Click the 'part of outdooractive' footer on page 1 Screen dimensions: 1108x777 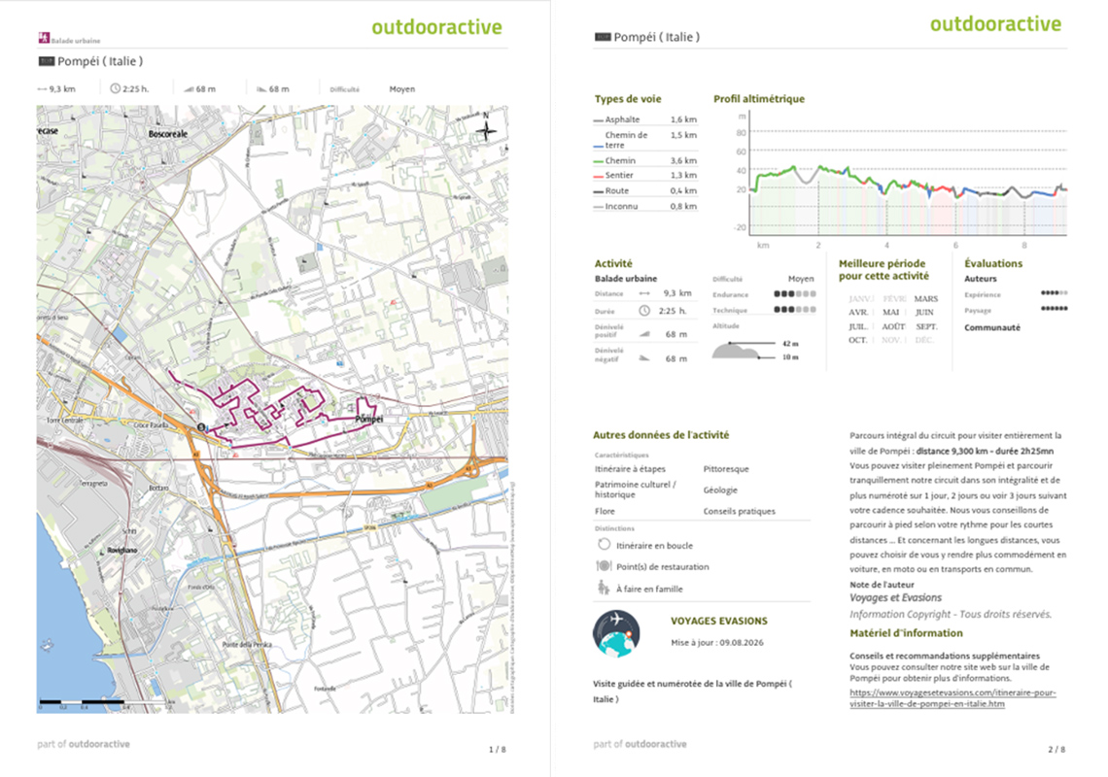[84, 744]
